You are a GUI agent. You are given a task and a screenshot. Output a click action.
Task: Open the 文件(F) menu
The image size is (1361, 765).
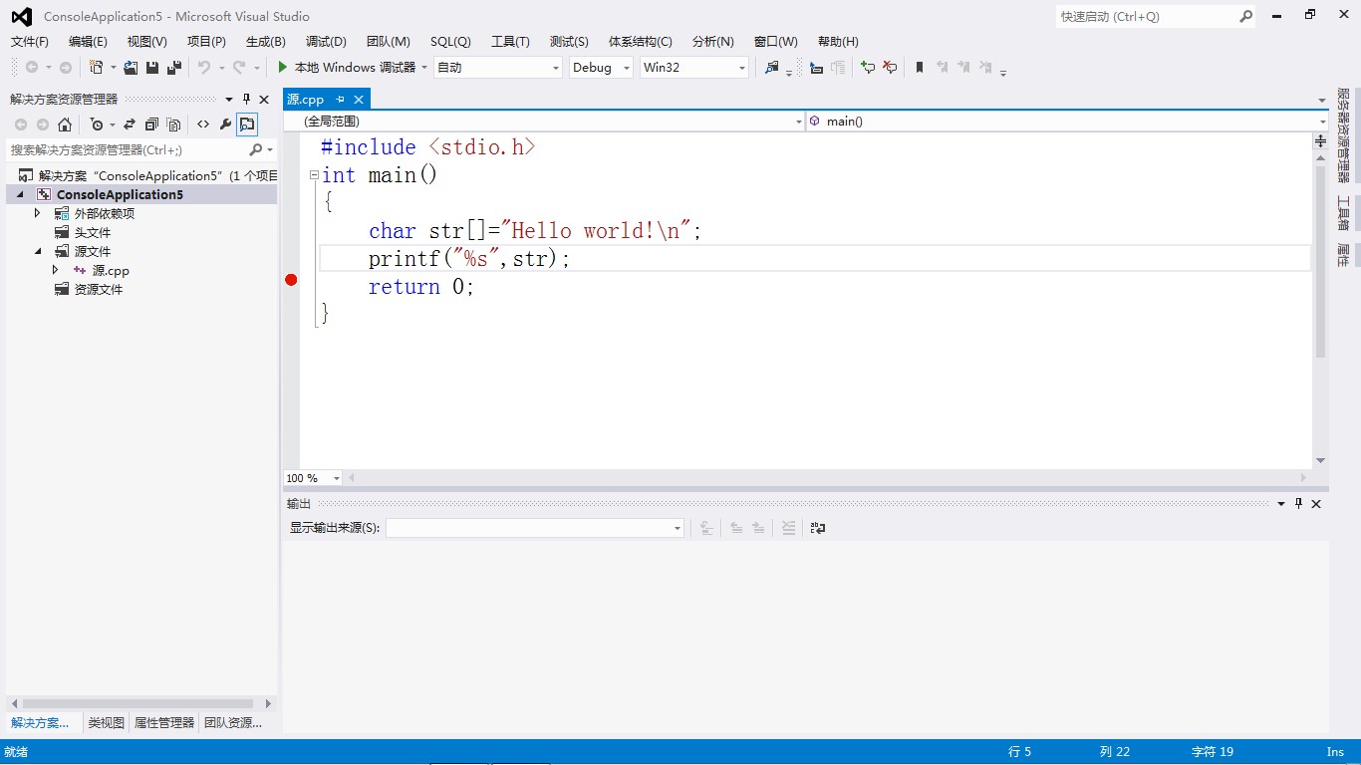(x=30, y=41)
